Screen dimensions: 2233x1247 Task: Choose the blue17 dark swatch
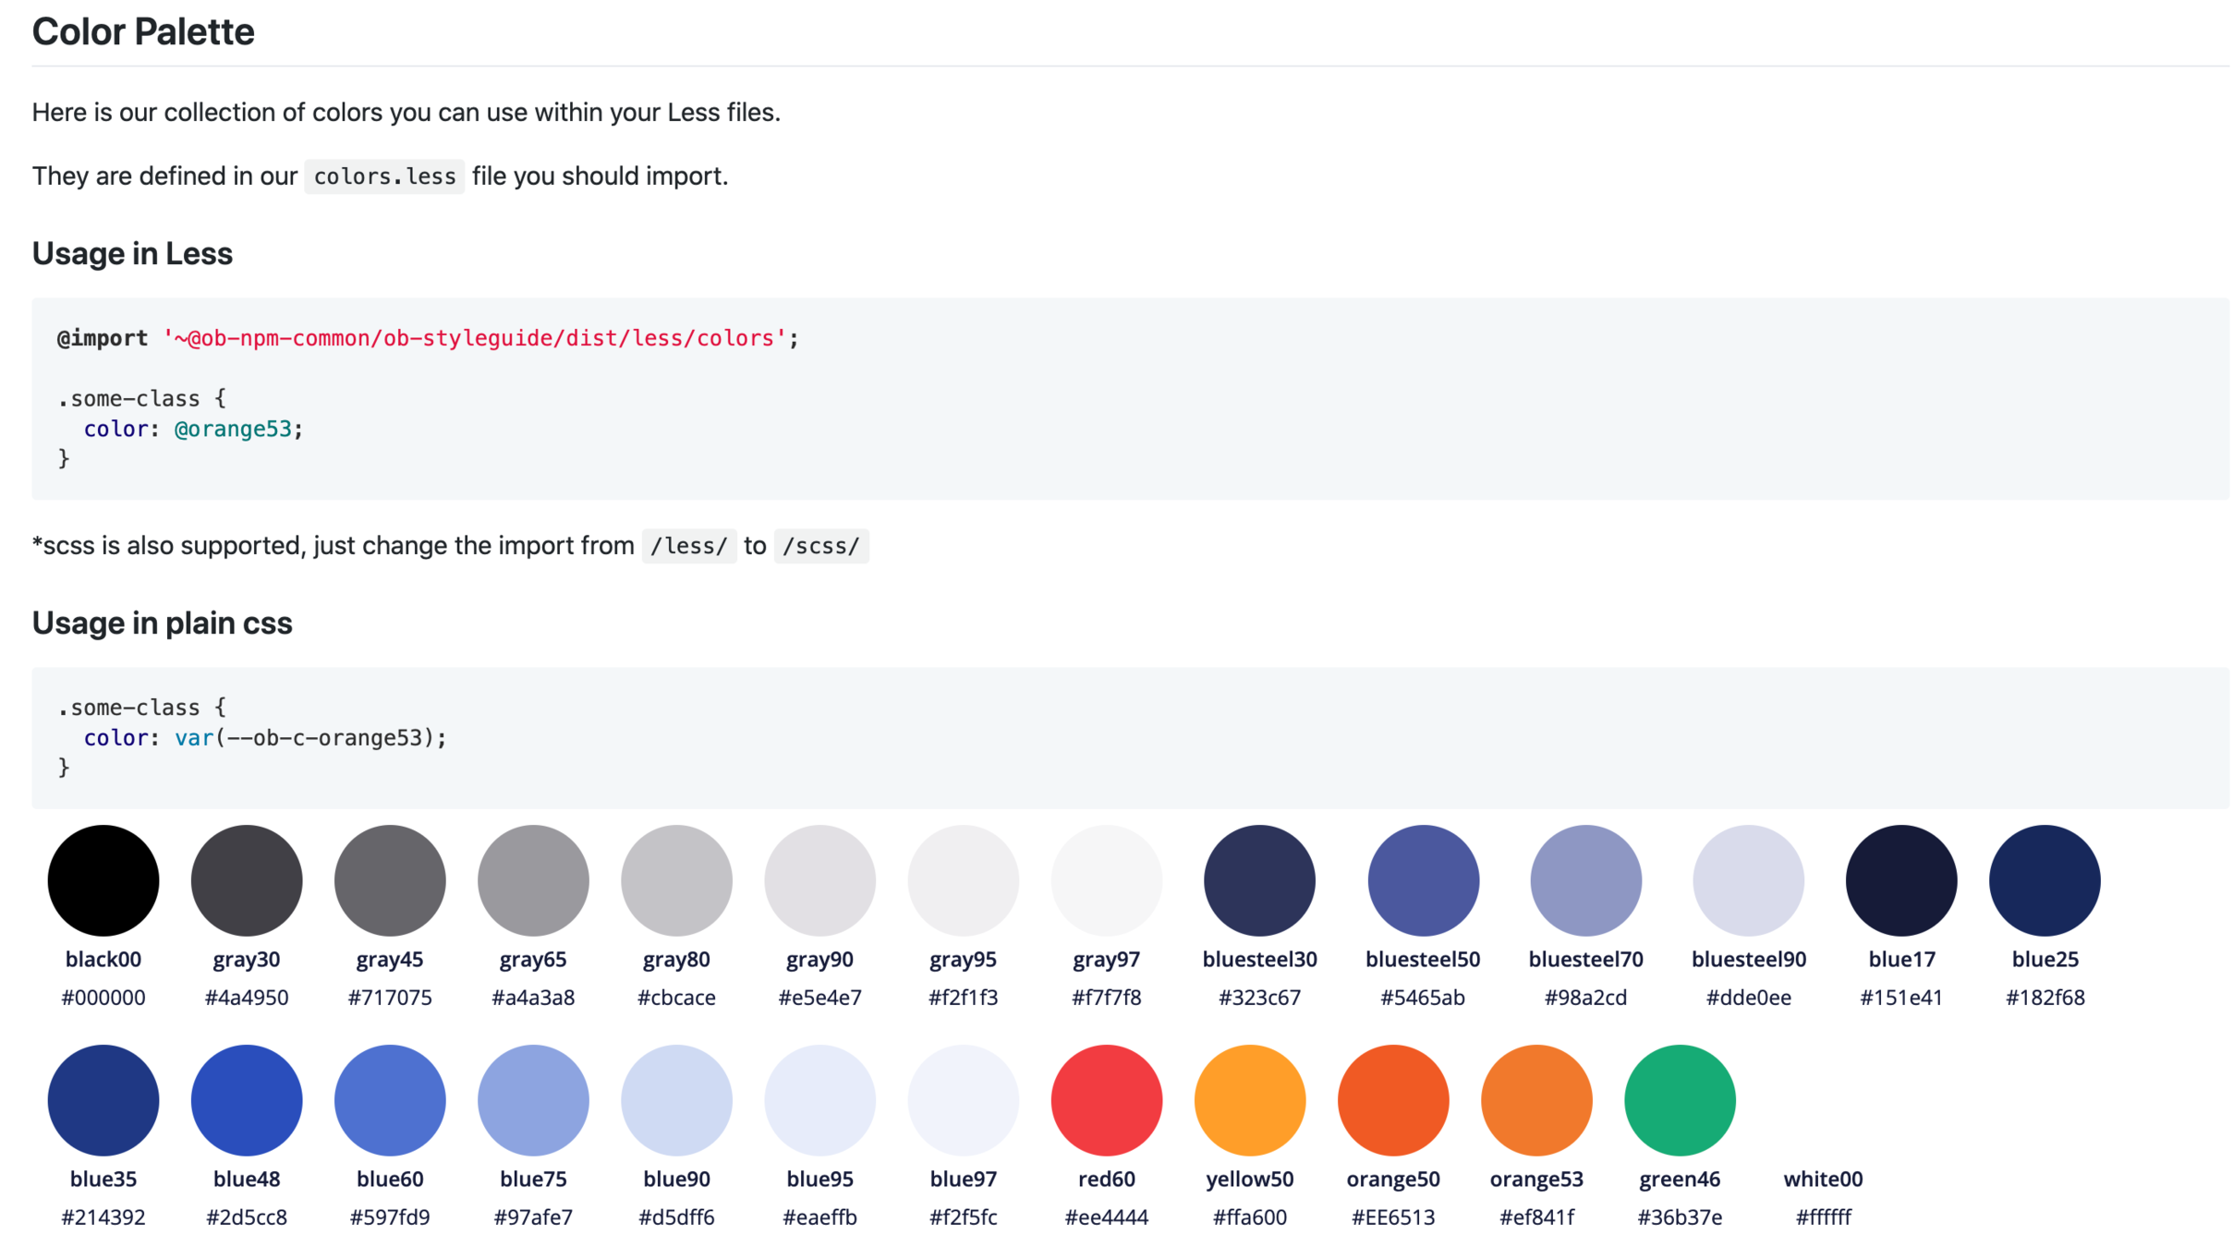point(1900,879)
